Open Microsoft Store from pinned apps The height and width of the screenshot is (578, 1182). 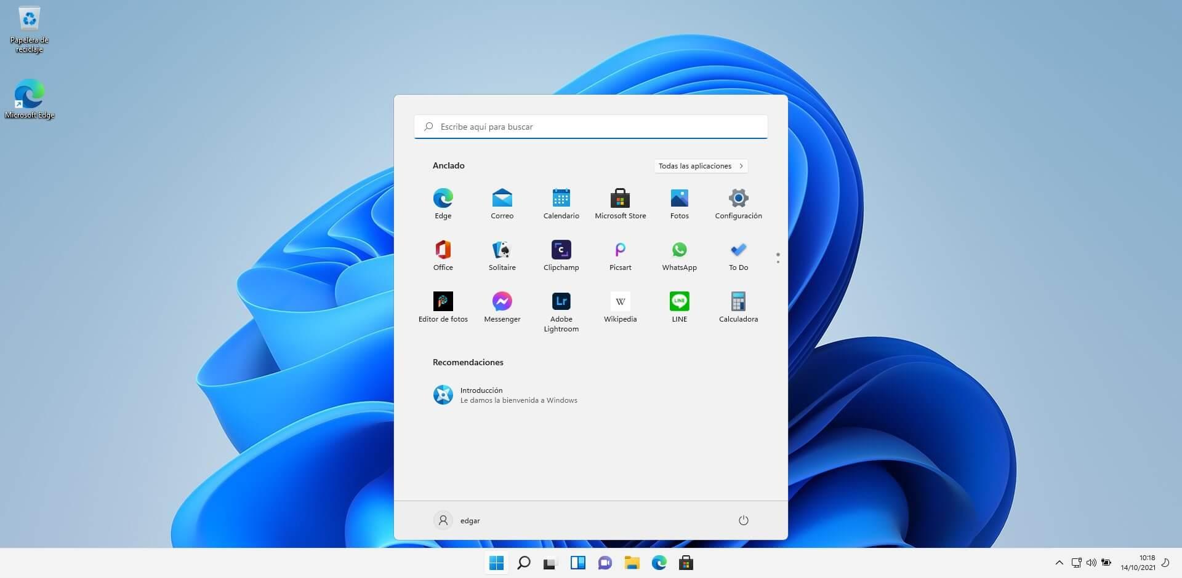620,204
